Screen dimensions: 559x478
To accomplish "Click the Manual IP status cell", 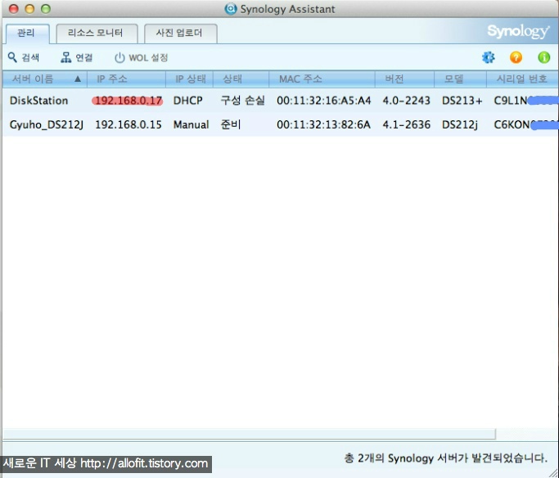I will (x=191, y=124).
